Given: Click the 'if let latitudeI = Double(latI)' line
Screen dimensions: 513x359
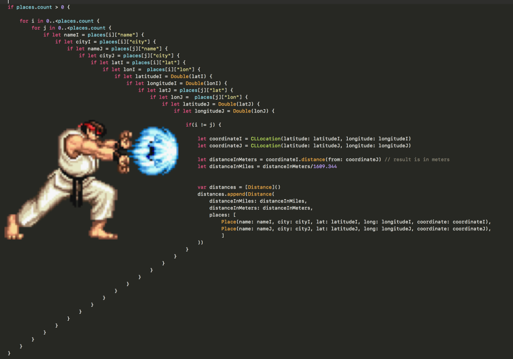Looking at the screenshot, I should tap(163, 77).
